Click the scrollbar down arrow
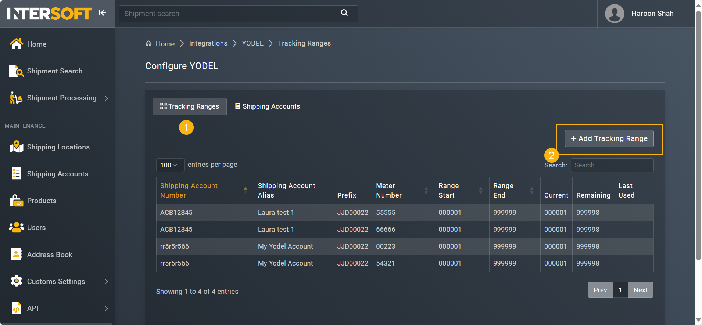The width and height of the screenshot is (702, 325). 698,321
